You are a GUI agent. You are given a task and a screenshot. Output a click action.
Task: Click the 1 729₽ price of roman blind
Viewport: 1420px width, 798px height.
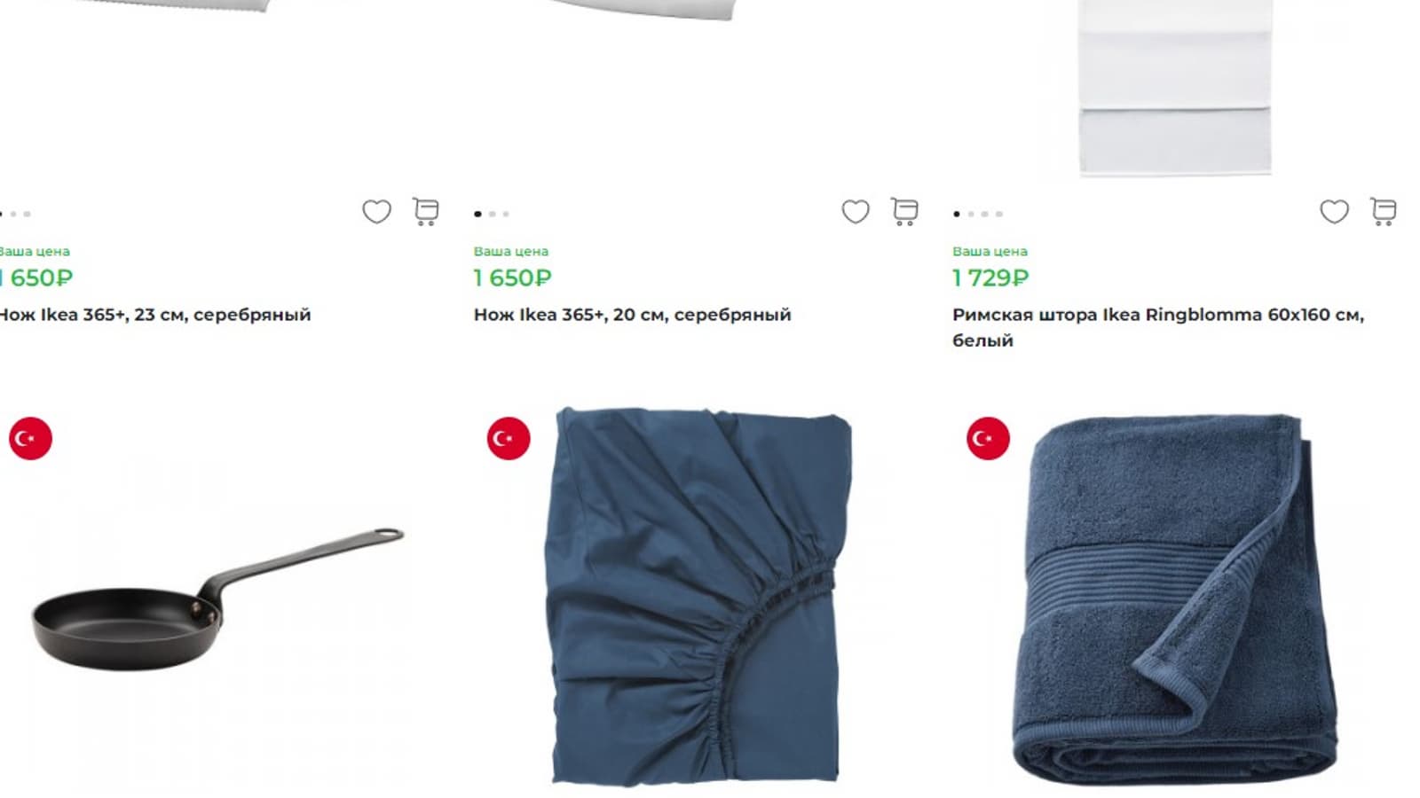click(x=990, y=278)
